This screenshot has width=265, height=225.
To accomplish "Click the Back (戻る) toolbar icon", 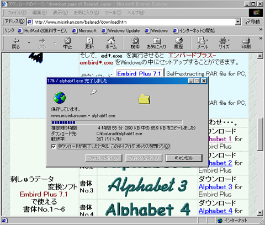I will (16, 43).
